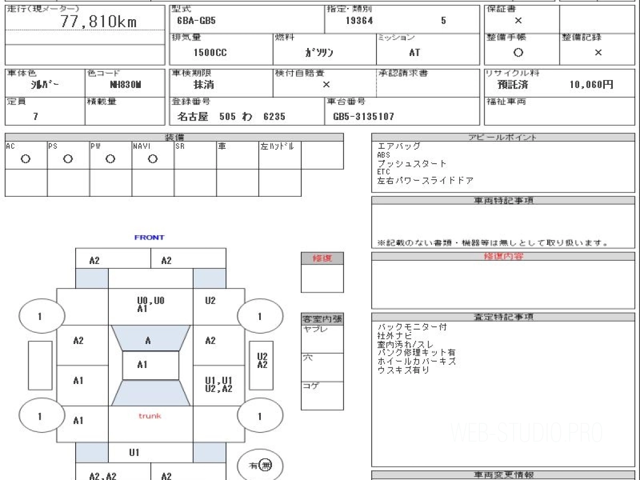Click the circle mark under AC
This screenshot has height=480, width=640.
tap(25, 159)
